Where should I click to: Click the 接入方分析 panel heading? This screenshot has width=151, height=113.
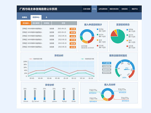pos(110,85)
